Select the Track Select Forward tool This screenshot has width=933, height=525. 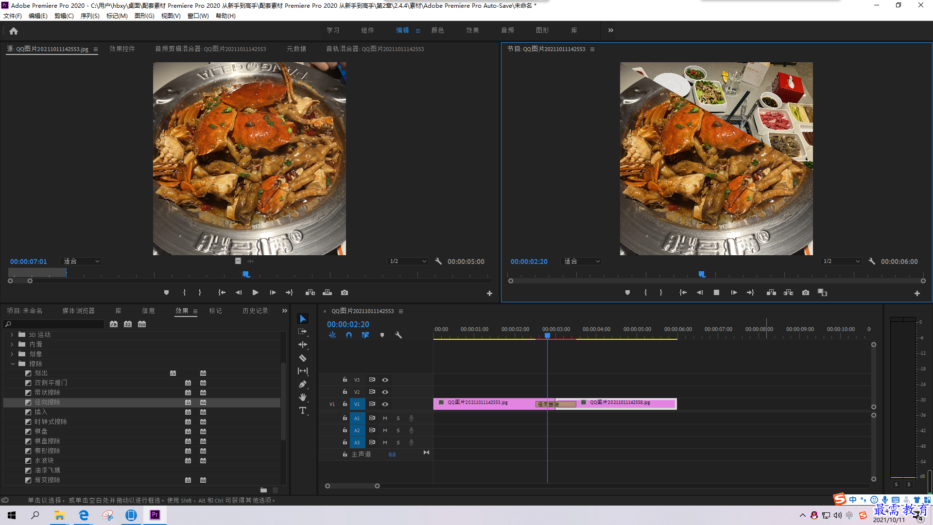point(303,332)
